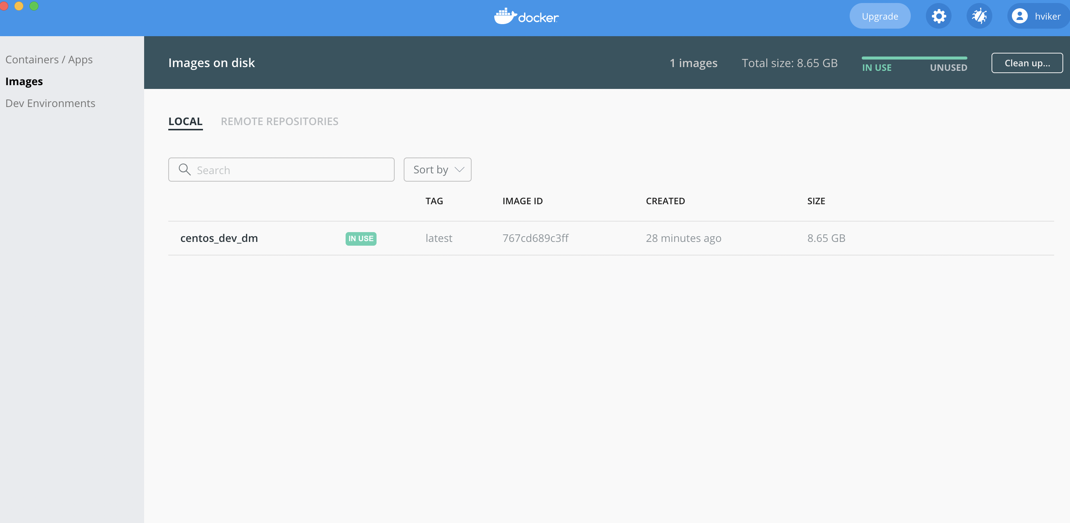The image size is (1070, 523).
Task: Click the hviker account avatar icon
Action: (x=1019, y=16)
